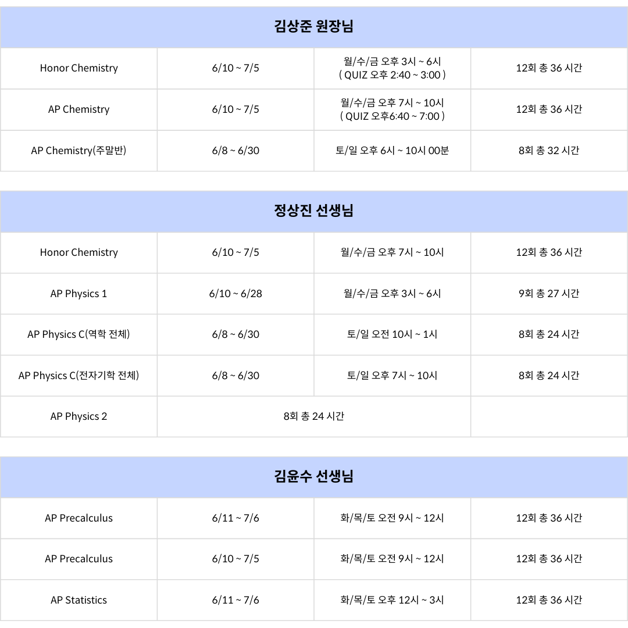Click AP Physics C(전자기학 전체) cell
This screenshot has width=628, height=628.
point(78,376)
